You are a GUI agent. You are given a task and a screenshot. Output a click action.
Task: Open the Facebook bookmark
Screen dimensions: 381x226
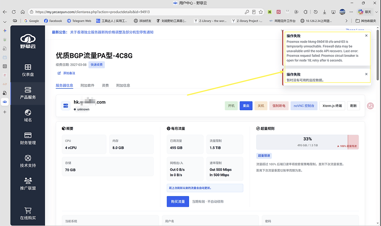[x=53, y=21]
